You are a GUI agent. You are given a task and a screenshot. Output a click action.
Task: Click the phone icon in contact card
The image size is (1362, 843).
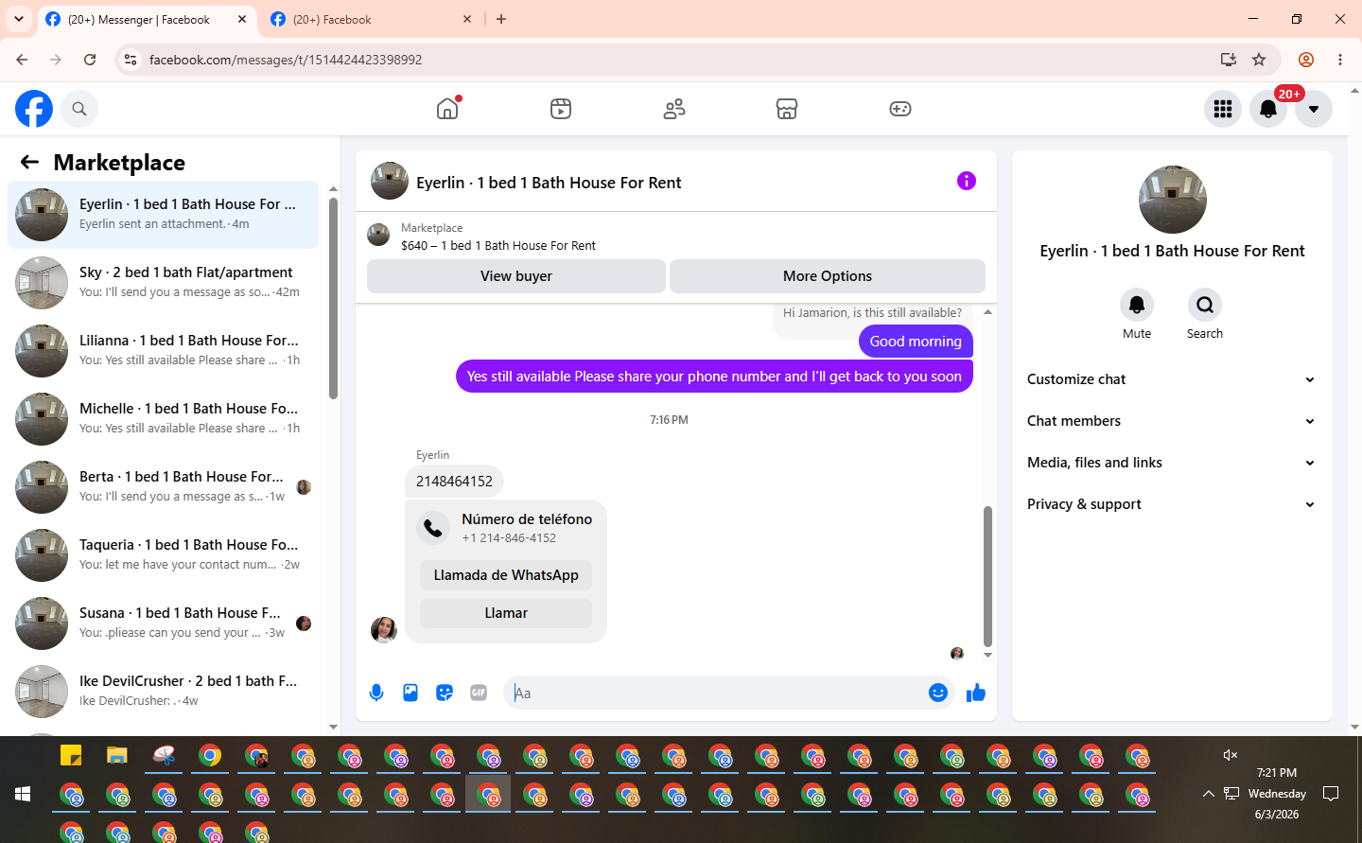pos(433,528)
